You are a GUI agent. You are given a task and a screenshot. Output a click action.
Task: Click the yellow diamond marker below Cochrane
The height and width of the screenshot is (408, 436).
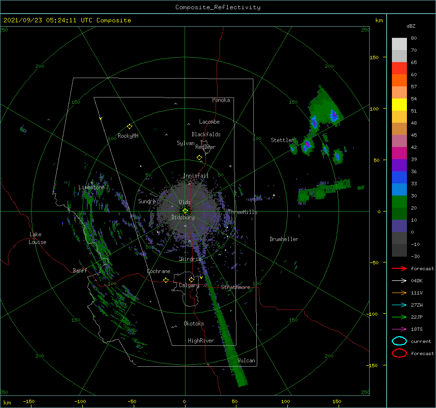point(166,280)
